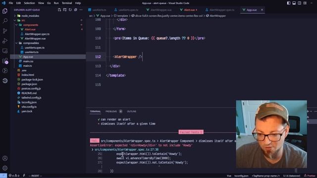Collapse the composables folder

coord(16,43)
